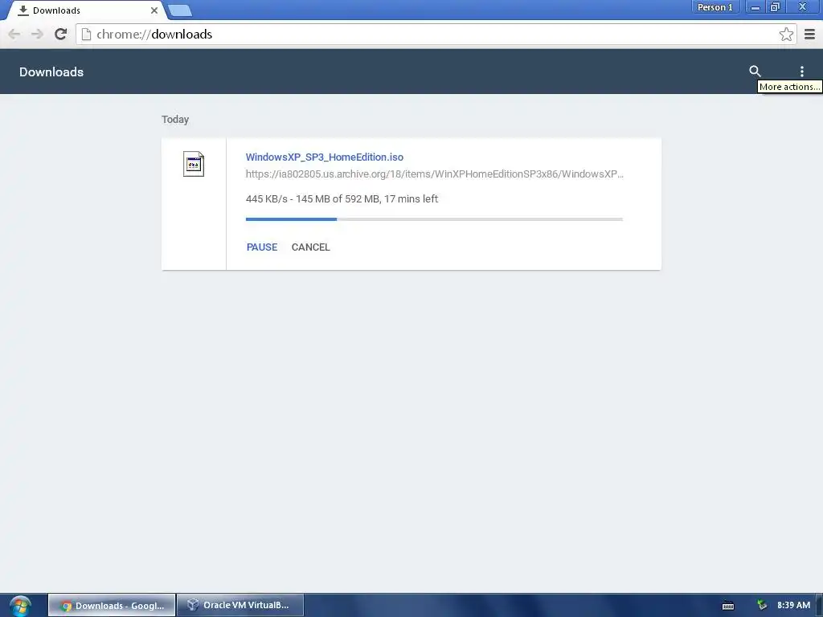The width and height of the screenshot is (823, 617).
Task: Click the download status text '445 KB/s'
Action: [x=267, y=199]
